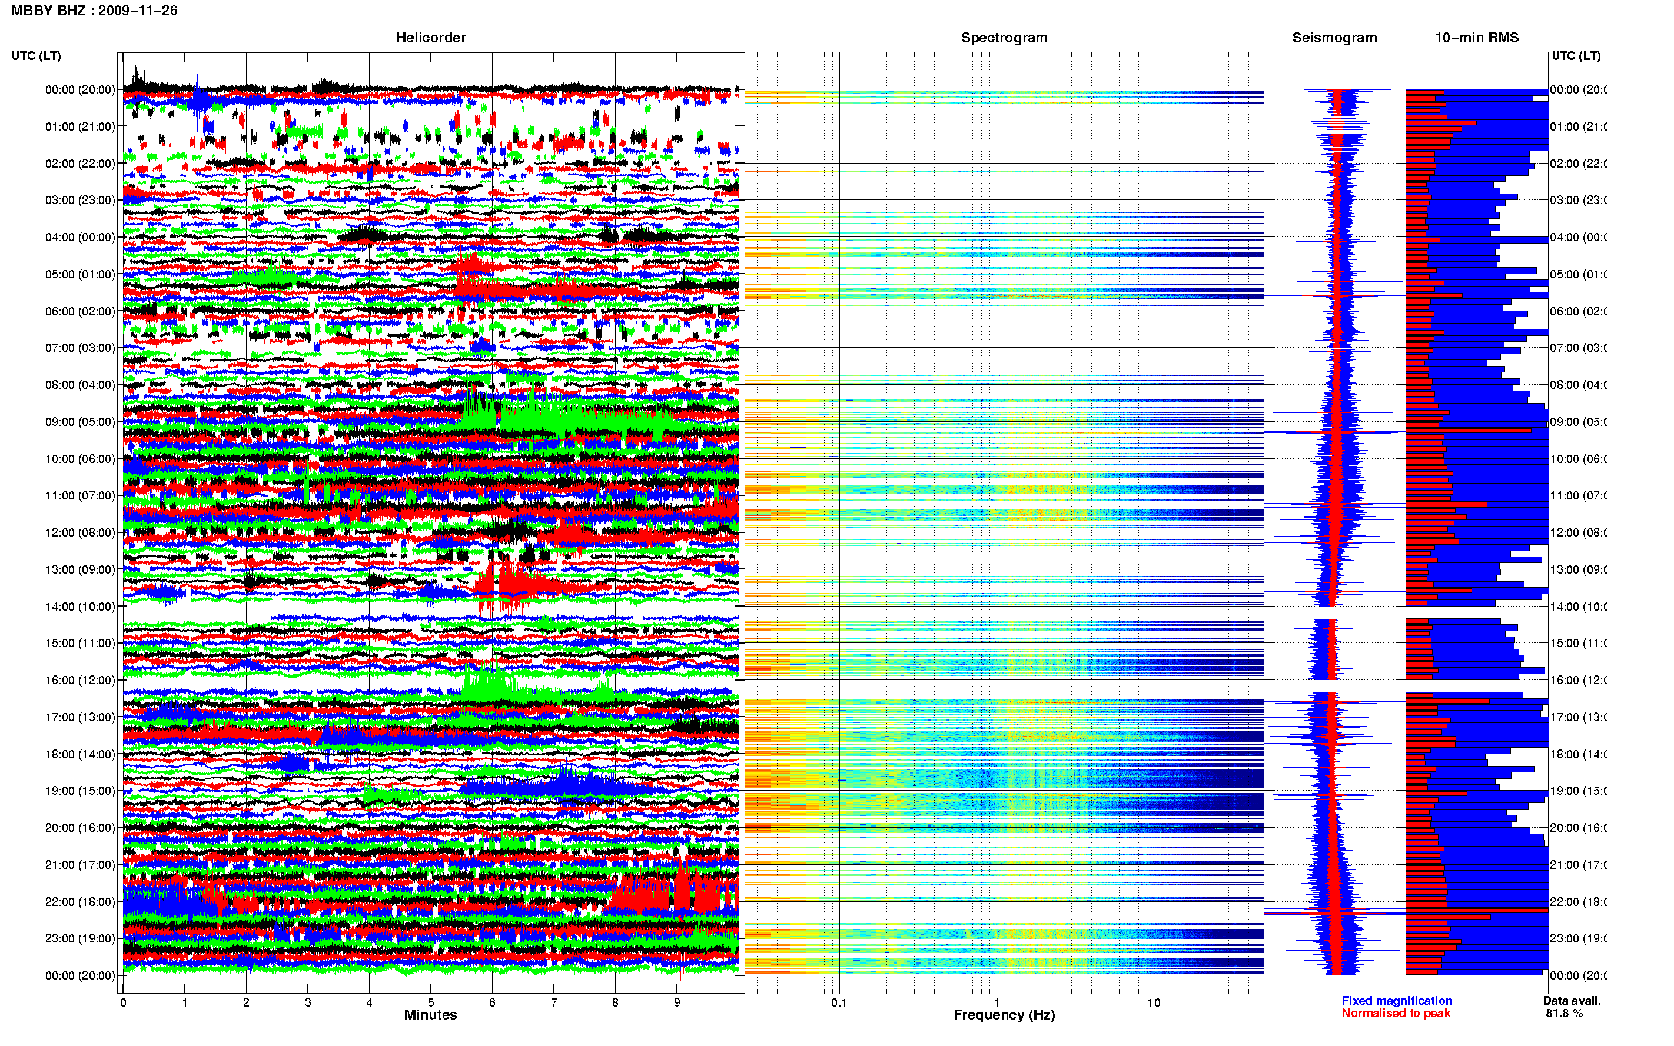Click the left time label 01:00 (21:00)
This screenshot has height=1046, width=1674.
[x=80, y=126]
